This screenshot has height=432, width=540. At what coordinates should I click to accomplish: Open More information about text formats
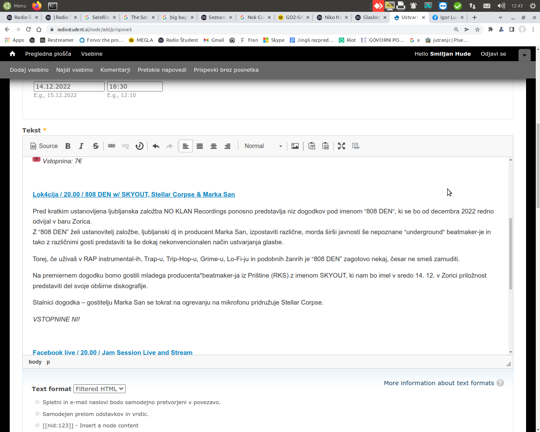coord(439,383)
